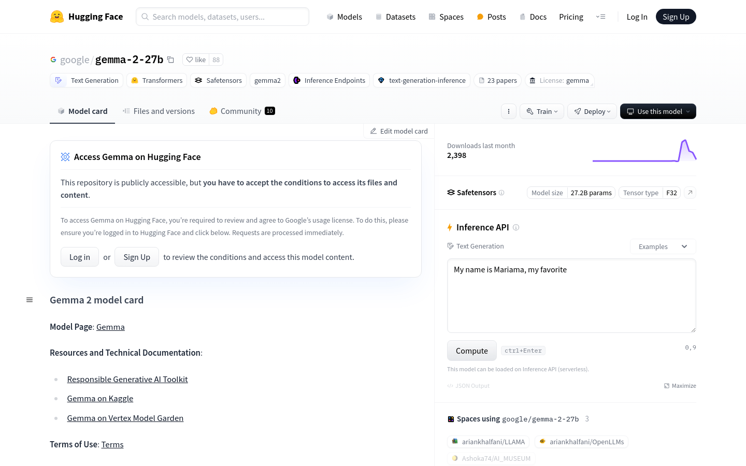Screen dimensions: 746x466
Task: Click the gemma2 tag
Action: click(267, 80)
